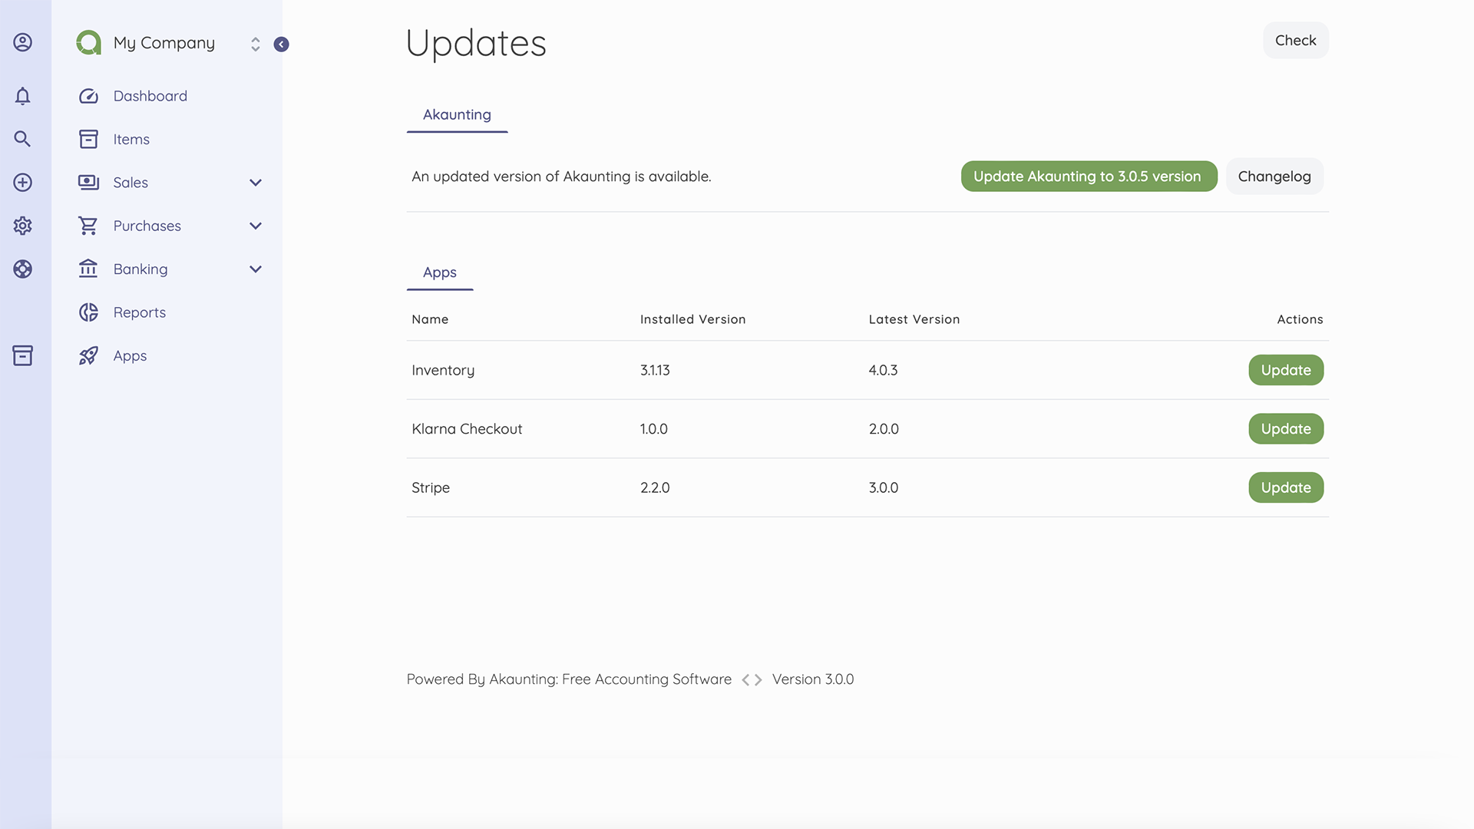Screen dimensions: 1474x829
Task: Select Reports in the sidebar
Action: (x=140, y=312)
